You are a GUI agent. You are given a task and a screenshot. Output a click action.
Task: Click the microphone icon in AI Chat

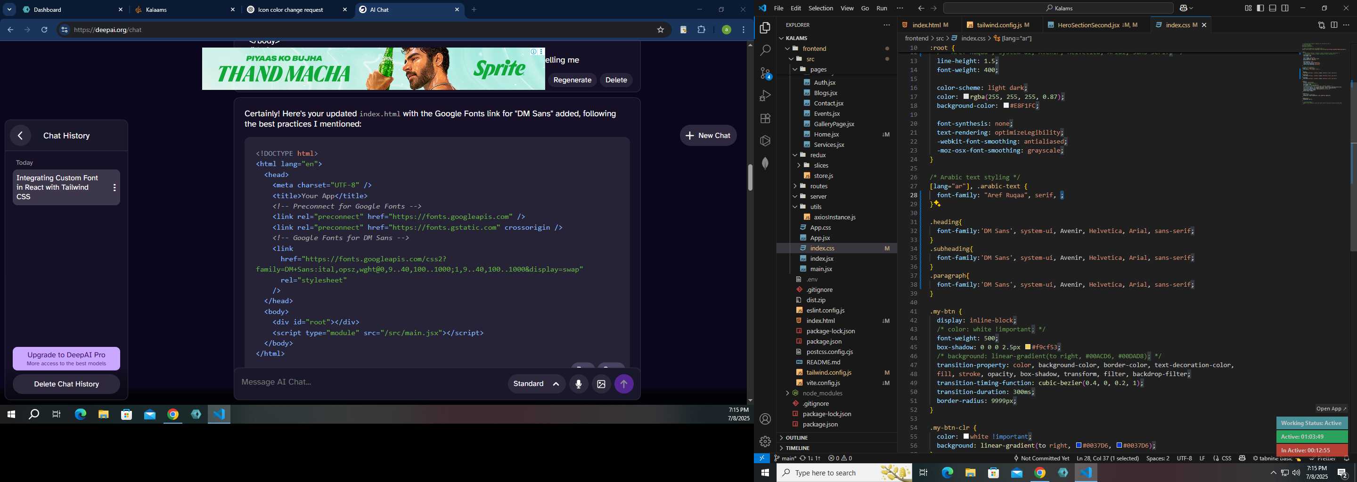579,384
